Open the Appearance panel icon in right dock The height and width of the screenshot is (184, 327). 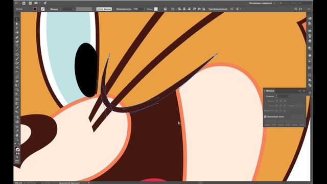(x=310, y=56)
